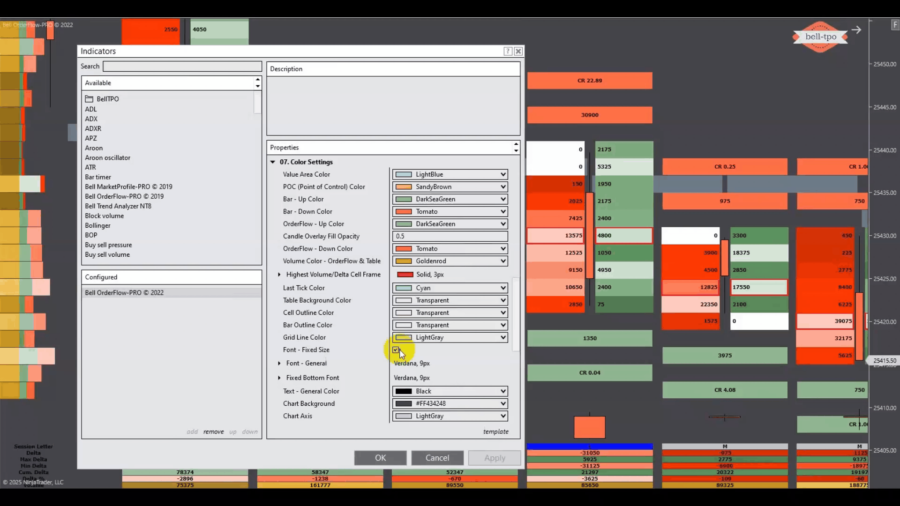Click the indicator Search field
900x506 pixels.
tap(182, 67)
